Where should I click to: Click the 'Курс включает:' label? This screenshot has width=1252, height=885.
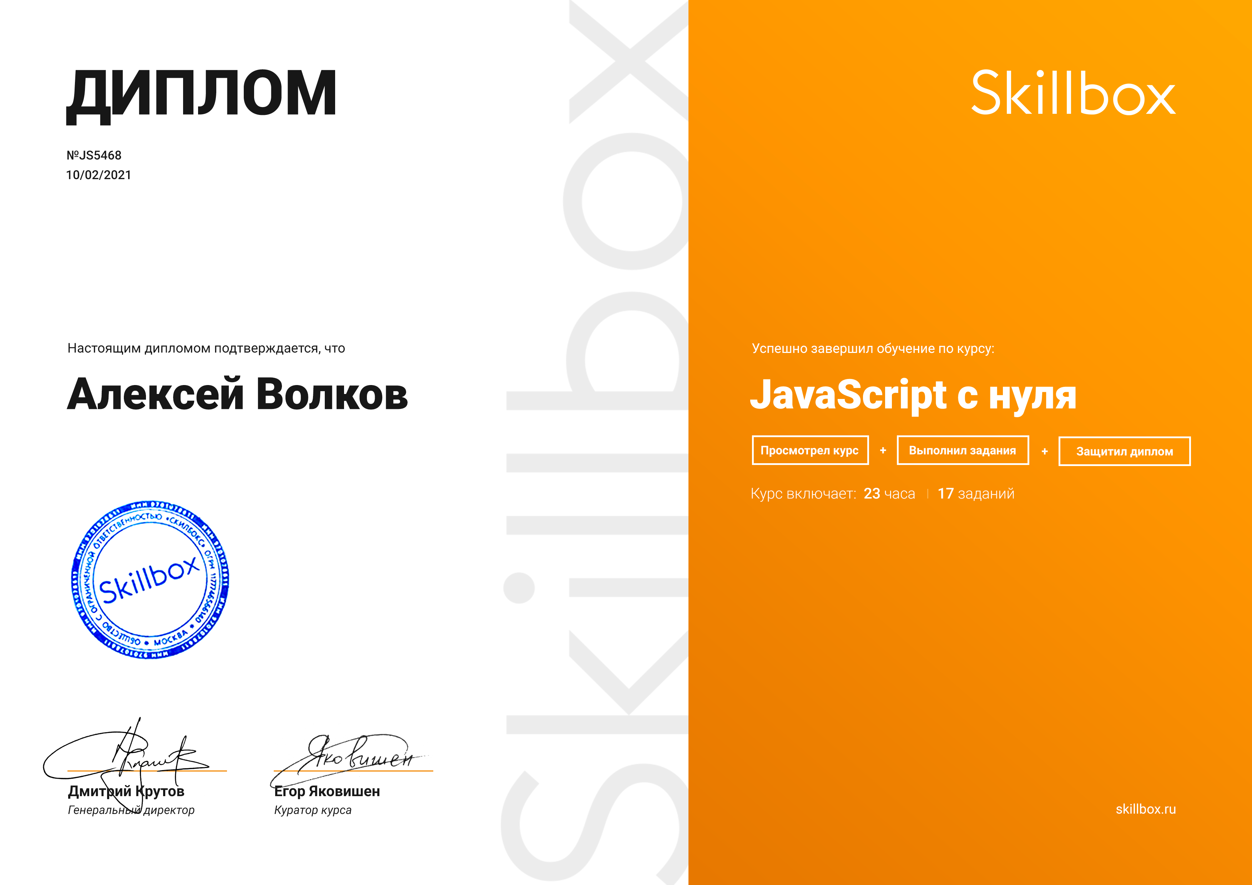[803, 494]
